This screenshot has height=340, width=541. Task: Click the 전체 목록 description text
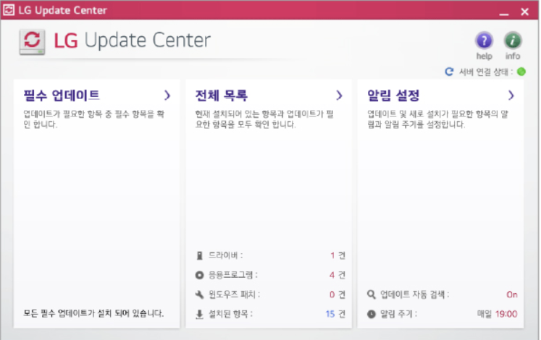(264, 119)
